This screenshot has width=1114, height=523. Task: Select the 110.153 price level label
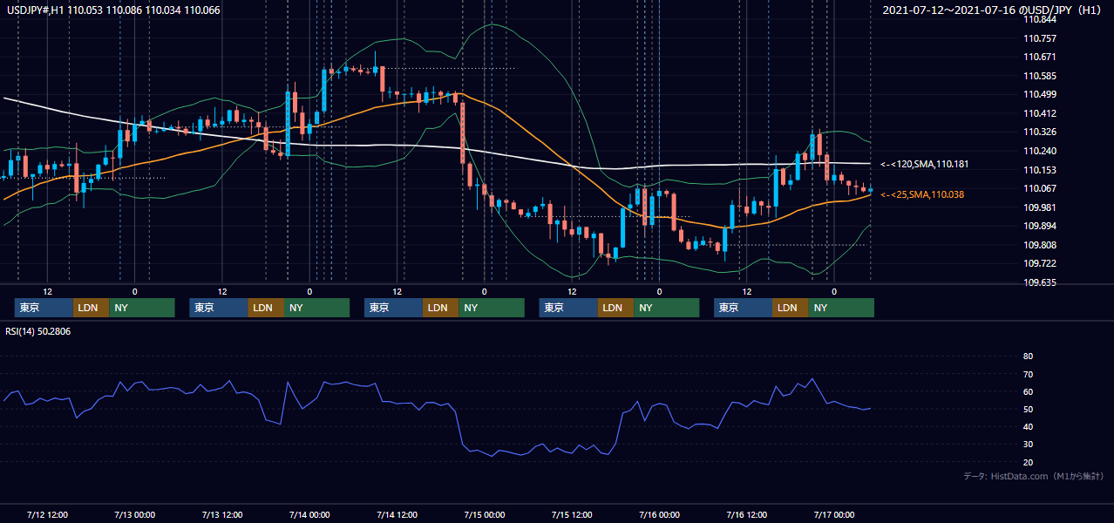pos(1041,170)
